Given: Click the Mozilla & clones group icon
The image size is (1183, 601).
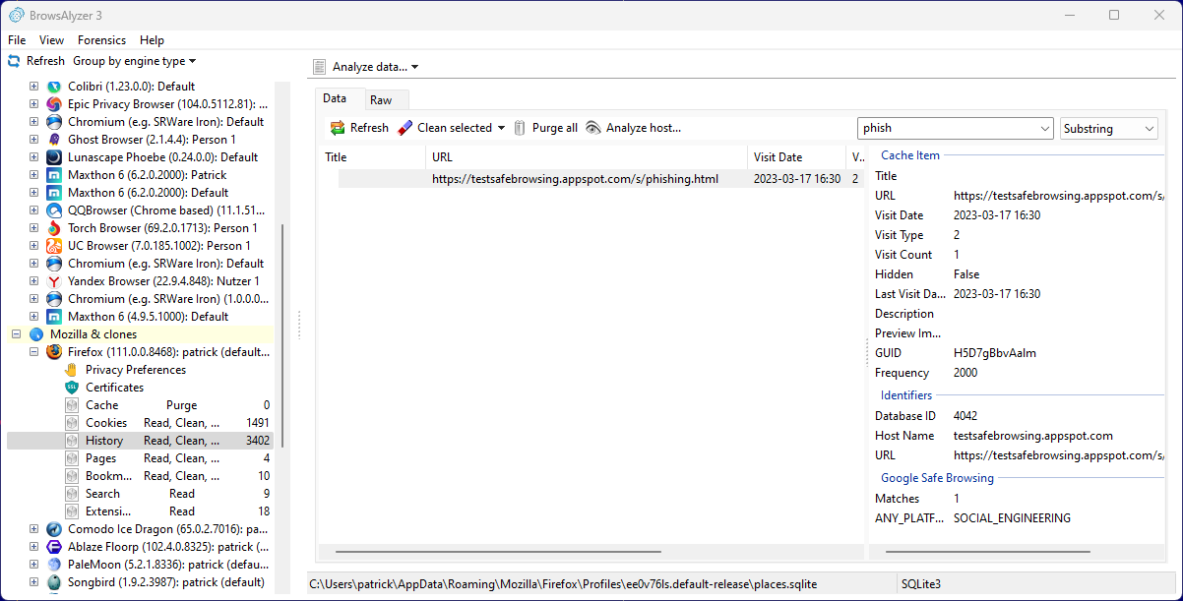Looking at the screenshot, I should coord(36,334).
